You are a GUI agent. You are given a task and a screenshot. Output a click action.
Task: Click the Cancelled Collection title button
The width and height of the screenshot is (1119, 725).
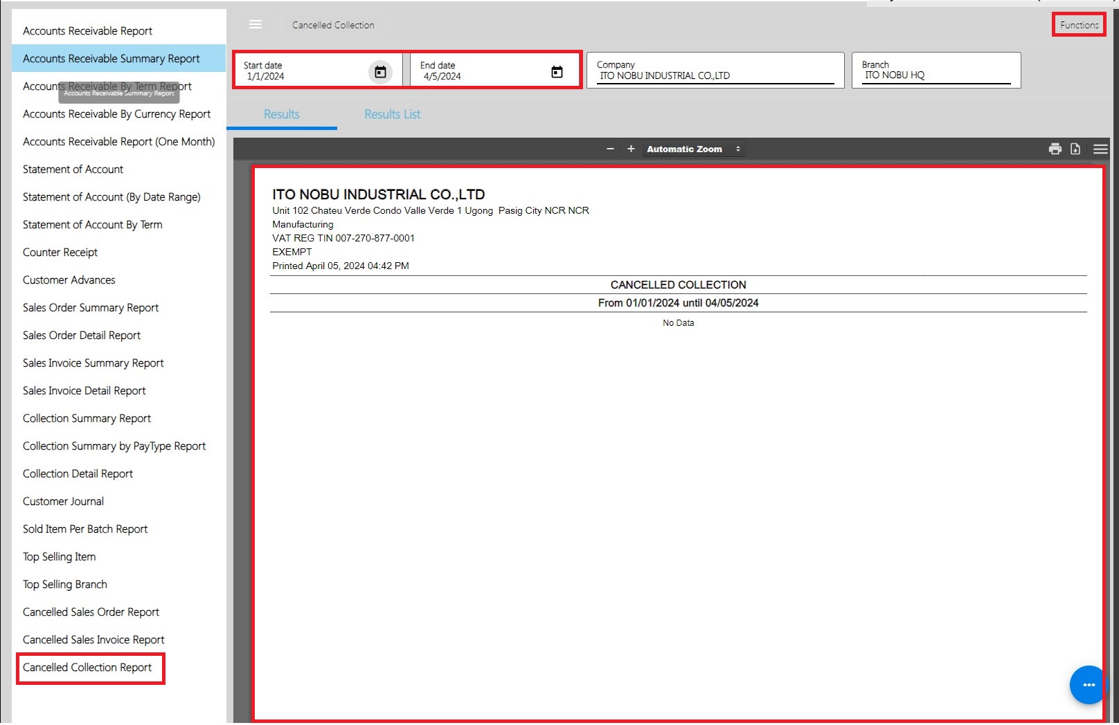tap(333, 25)
